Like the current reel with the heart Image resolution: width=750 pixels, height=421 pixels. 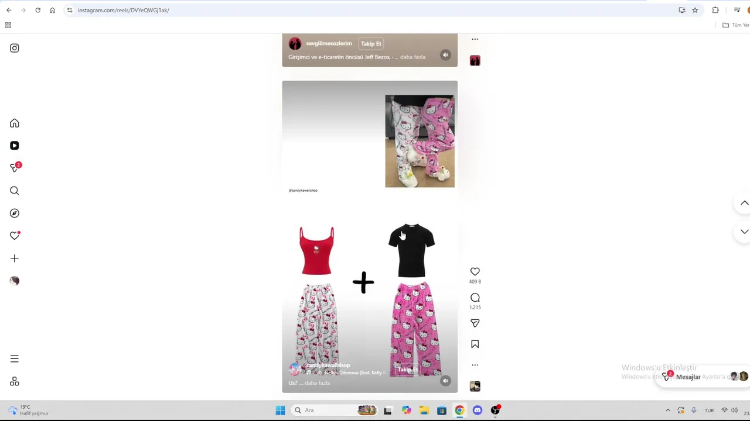click(475, 271)
